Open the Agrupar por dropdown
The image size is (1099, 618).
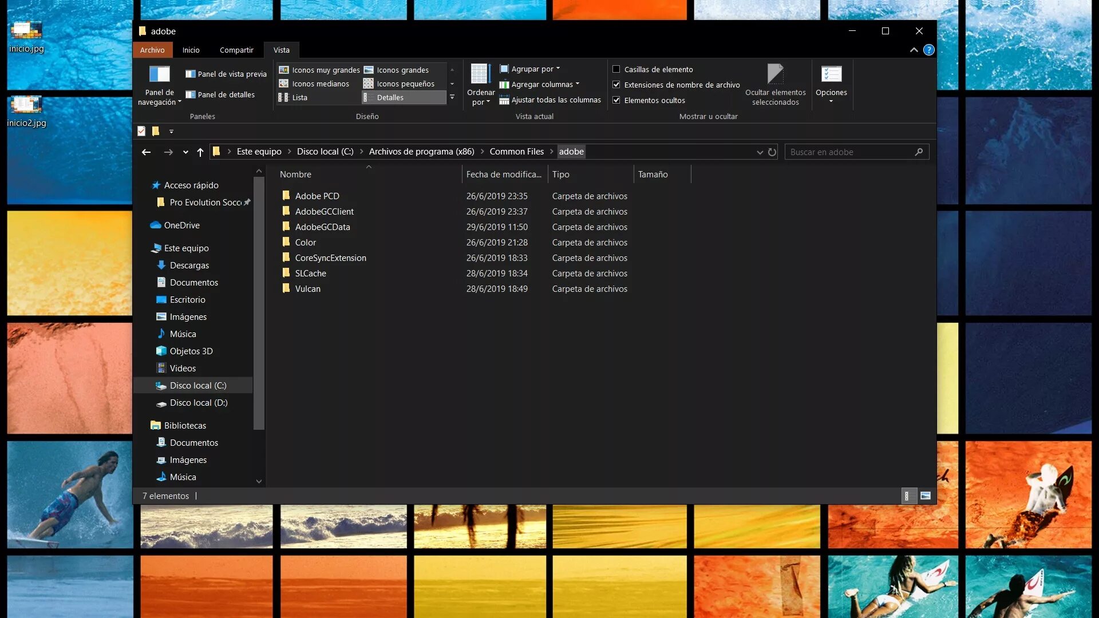(532, 69)
